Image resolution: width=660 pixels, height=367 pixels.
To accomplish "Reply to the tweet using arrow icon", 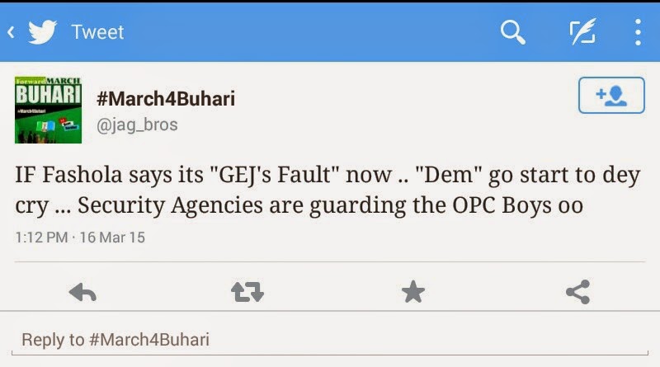I will (x=82, y=291).
